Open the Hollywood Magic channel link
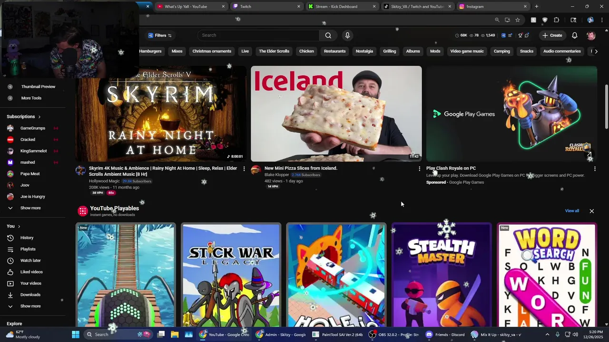The image size is (609, 342). coord(104,181)
